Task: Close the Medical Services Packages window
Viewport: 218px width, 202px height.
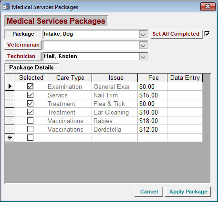Action: pyautogui.click(x=208, y=7)
